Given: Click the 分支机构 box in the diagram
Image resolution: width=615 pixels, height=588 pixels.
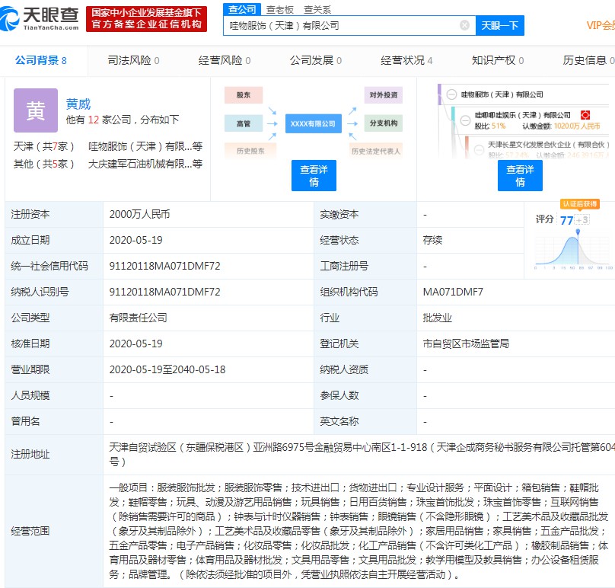Looking at the screenshot, I should [383, 123].
